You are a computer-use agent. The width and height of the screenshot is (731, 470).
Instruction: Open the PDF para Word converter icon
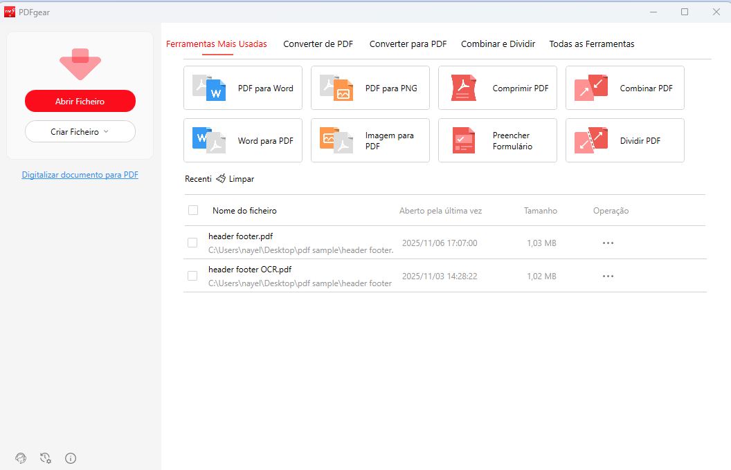(x=210, y=88)
